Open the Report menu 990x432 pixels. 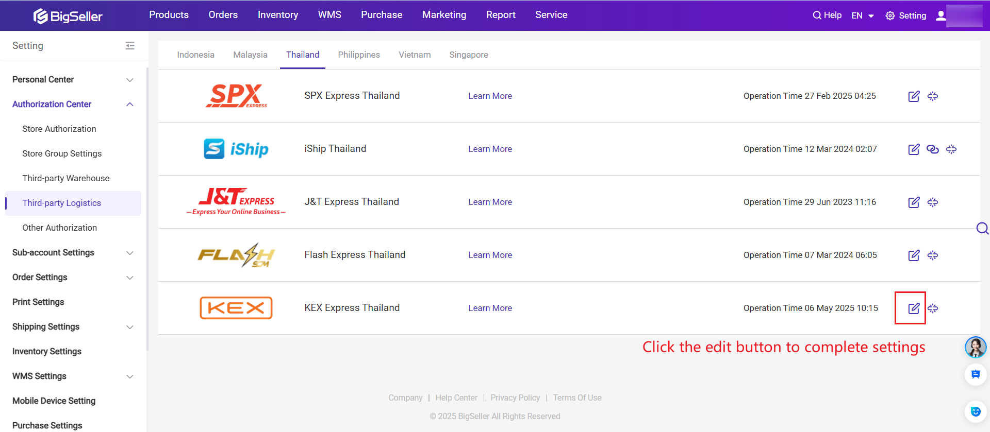[x=501, y=15]
